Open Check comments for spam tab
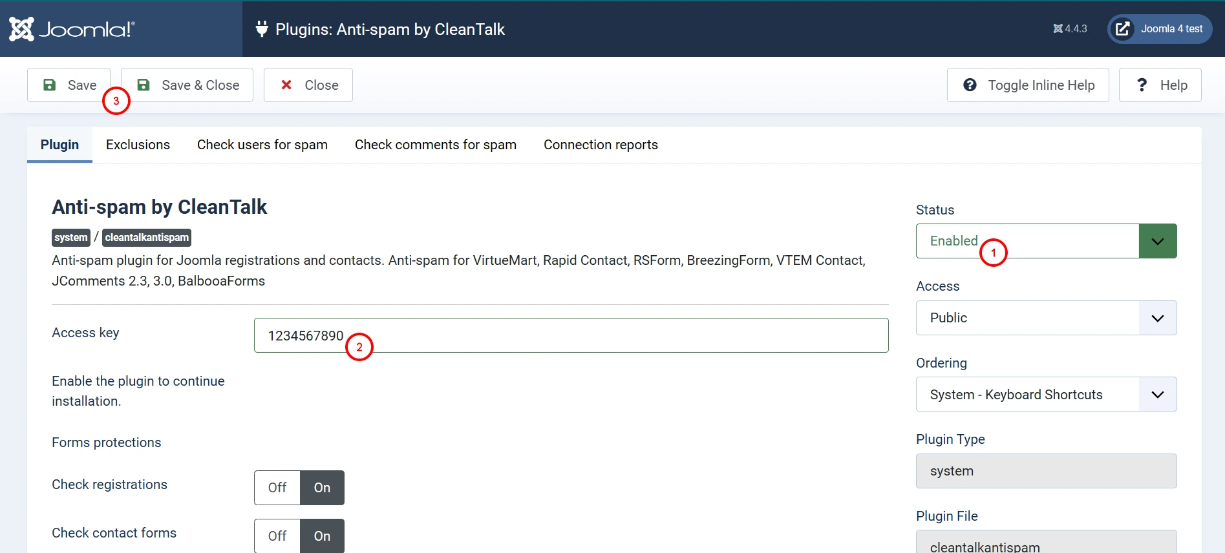This screenshot has width=1225, height=553. (x=436, y=145)
